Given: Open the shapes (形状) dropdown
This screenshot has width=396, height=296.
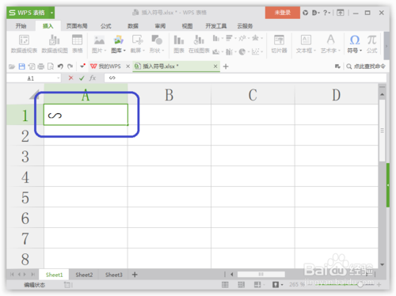Looking at the screenshot, I should click(157, 44).
